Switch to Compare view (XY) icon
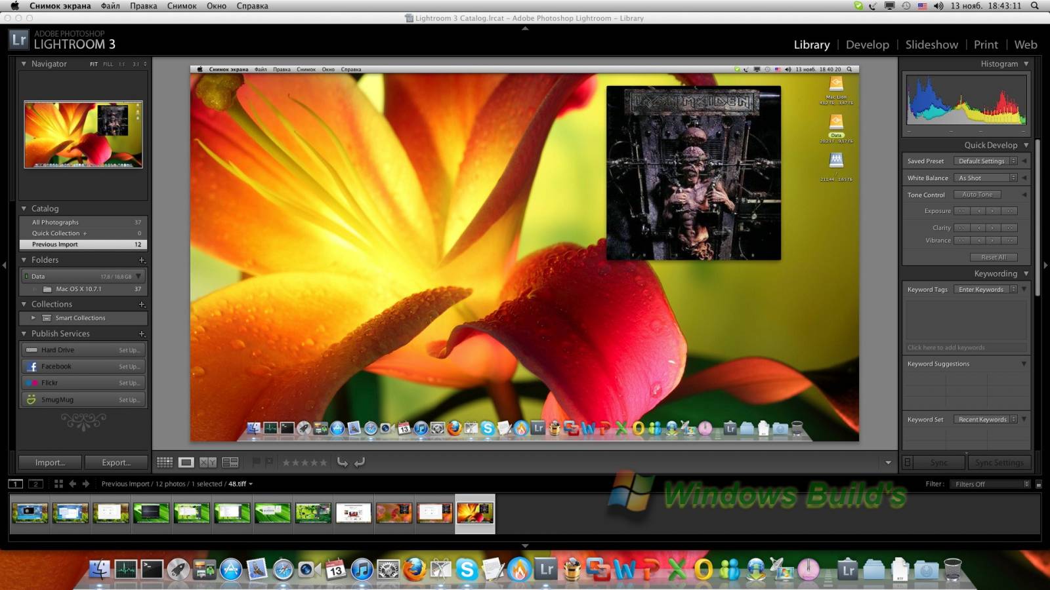 tap(208, 463)
